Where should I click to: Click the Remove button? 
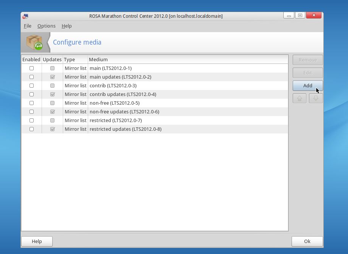pyautogui.click(x=308, y=60)
